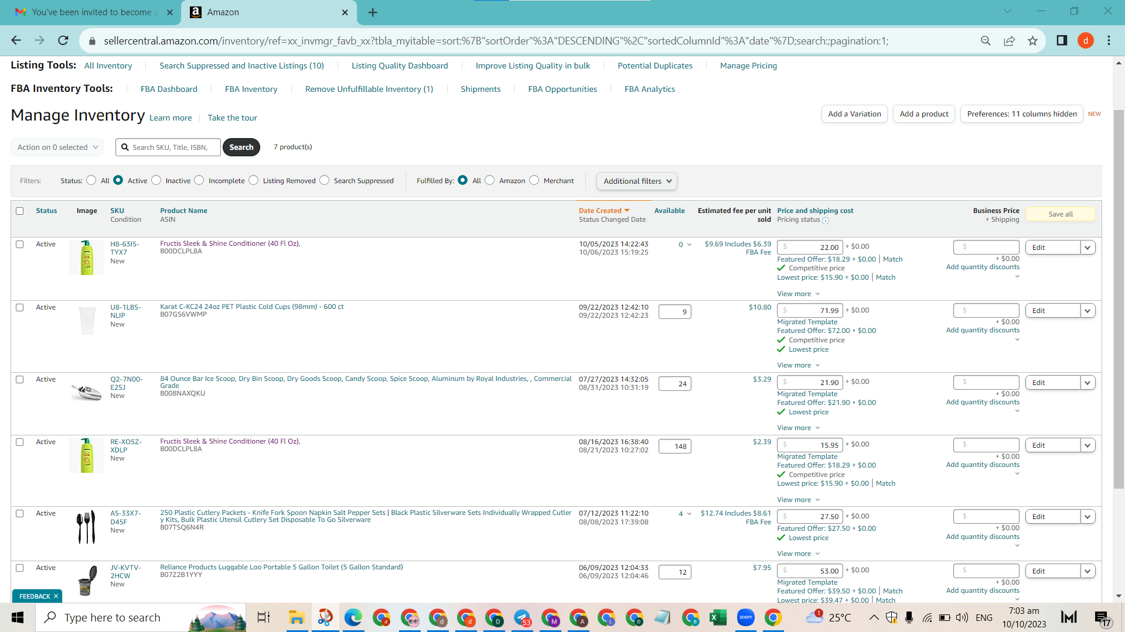The height and width of the screenshot is (632, 1125).
Task: Click the browser address bar URL
Action: [x=496, y=41]
